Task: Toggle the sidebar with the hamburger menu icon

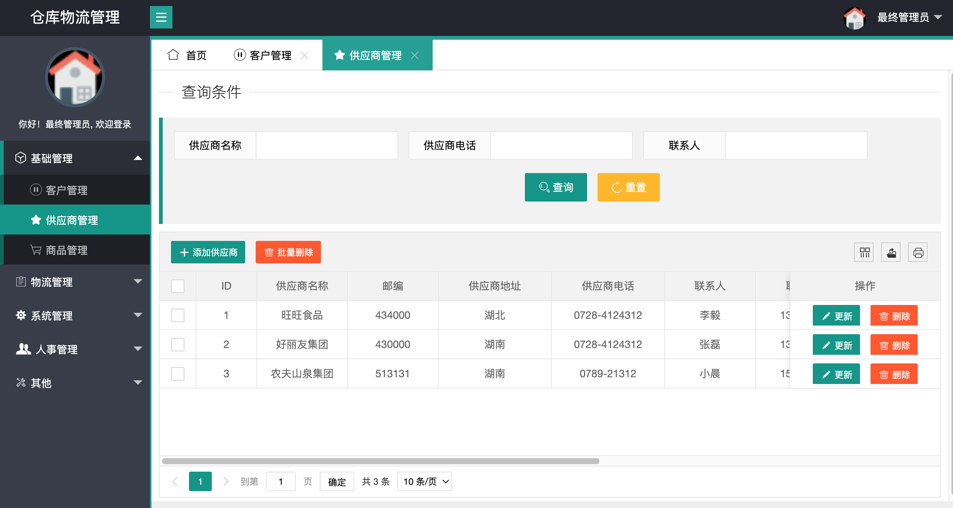Action: pos(161,17)
